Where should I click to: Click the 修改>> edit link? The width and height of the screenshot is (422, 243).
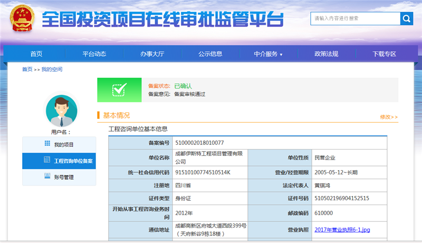click(x=388, y=117)
